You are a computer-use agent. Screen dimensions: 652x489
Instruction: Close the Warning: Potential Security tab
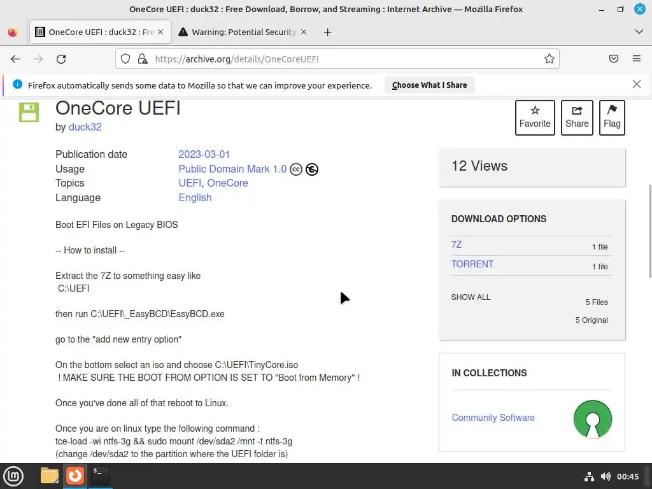[304, 32]
